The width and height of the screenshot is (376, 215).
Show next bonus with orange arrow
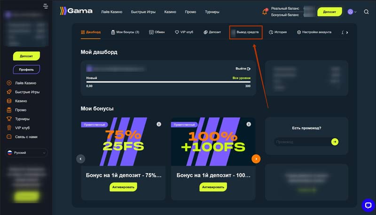point(256,159)
